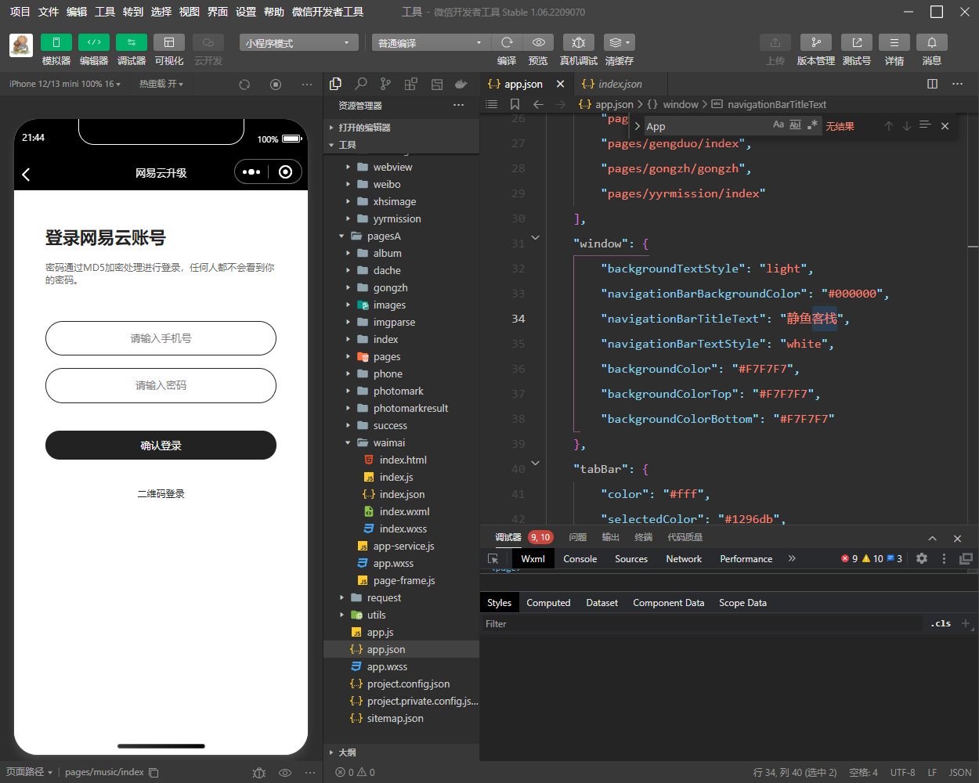Open the 小程序模式 dropdown
This screenshot has height=783, width=979.
(298, 43)
